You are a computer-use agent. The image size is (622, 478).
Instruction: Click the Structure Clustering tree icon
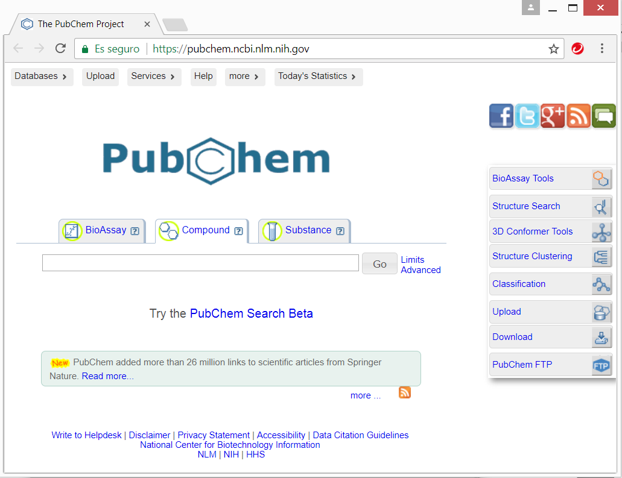[x=600, y=257]
